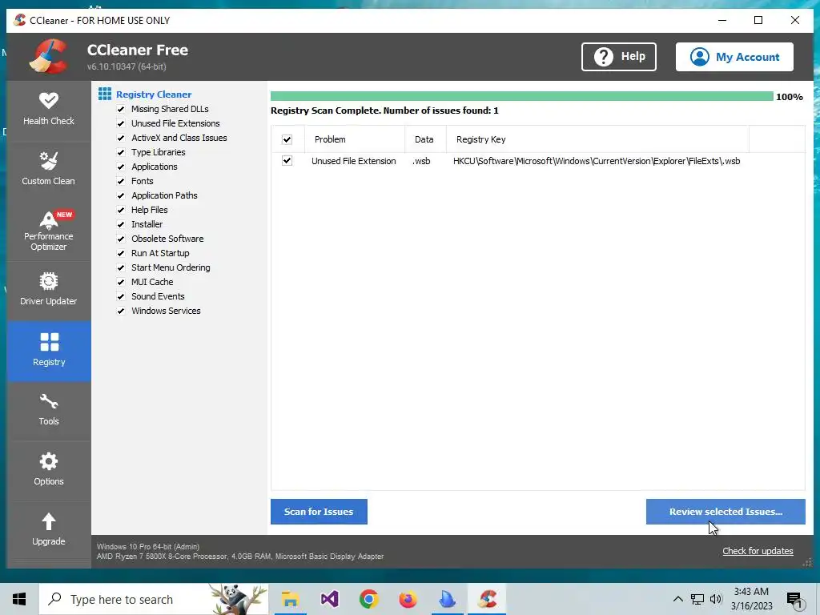This screenshot has width=820, height=615.
Task: Toggle Type Libraries checkbox
Action: [121, 152]
